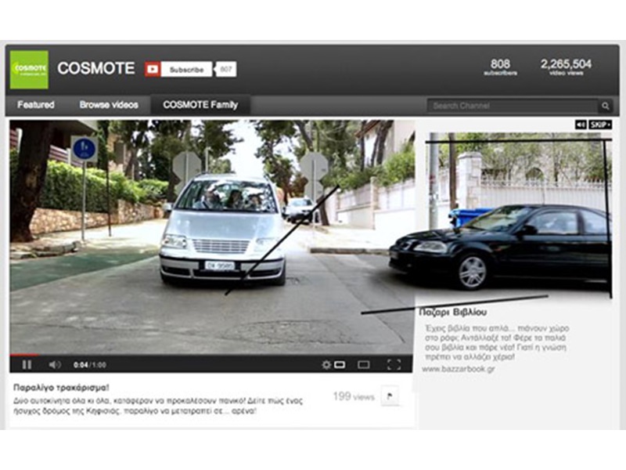The width and height of the screenshot is (626, 470).
Task: Subscribe to the COSMOTE channel
Action: 186,70
